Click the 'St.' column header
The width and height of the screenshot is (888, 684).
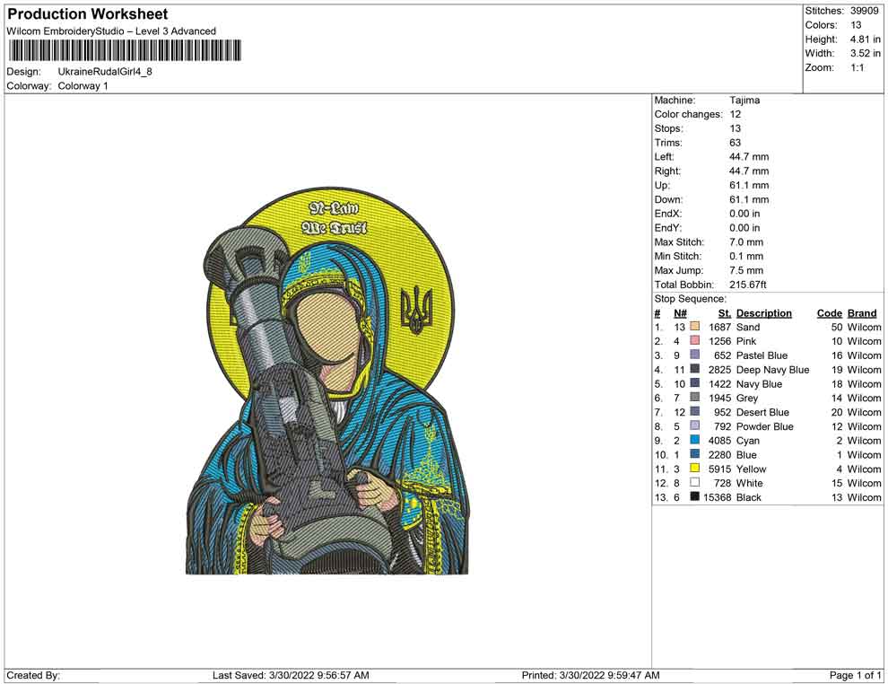coord(725,313)
